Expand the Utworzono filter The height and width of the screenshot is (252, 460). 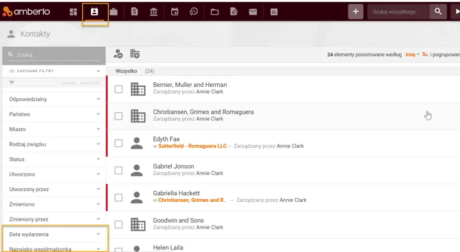[54, 174]
